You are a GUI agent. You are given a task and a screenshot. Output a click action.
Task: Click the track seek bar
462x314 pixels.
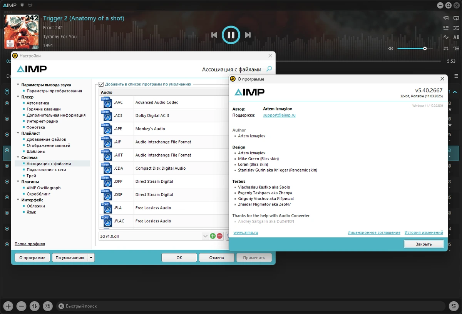coord(358,61)
